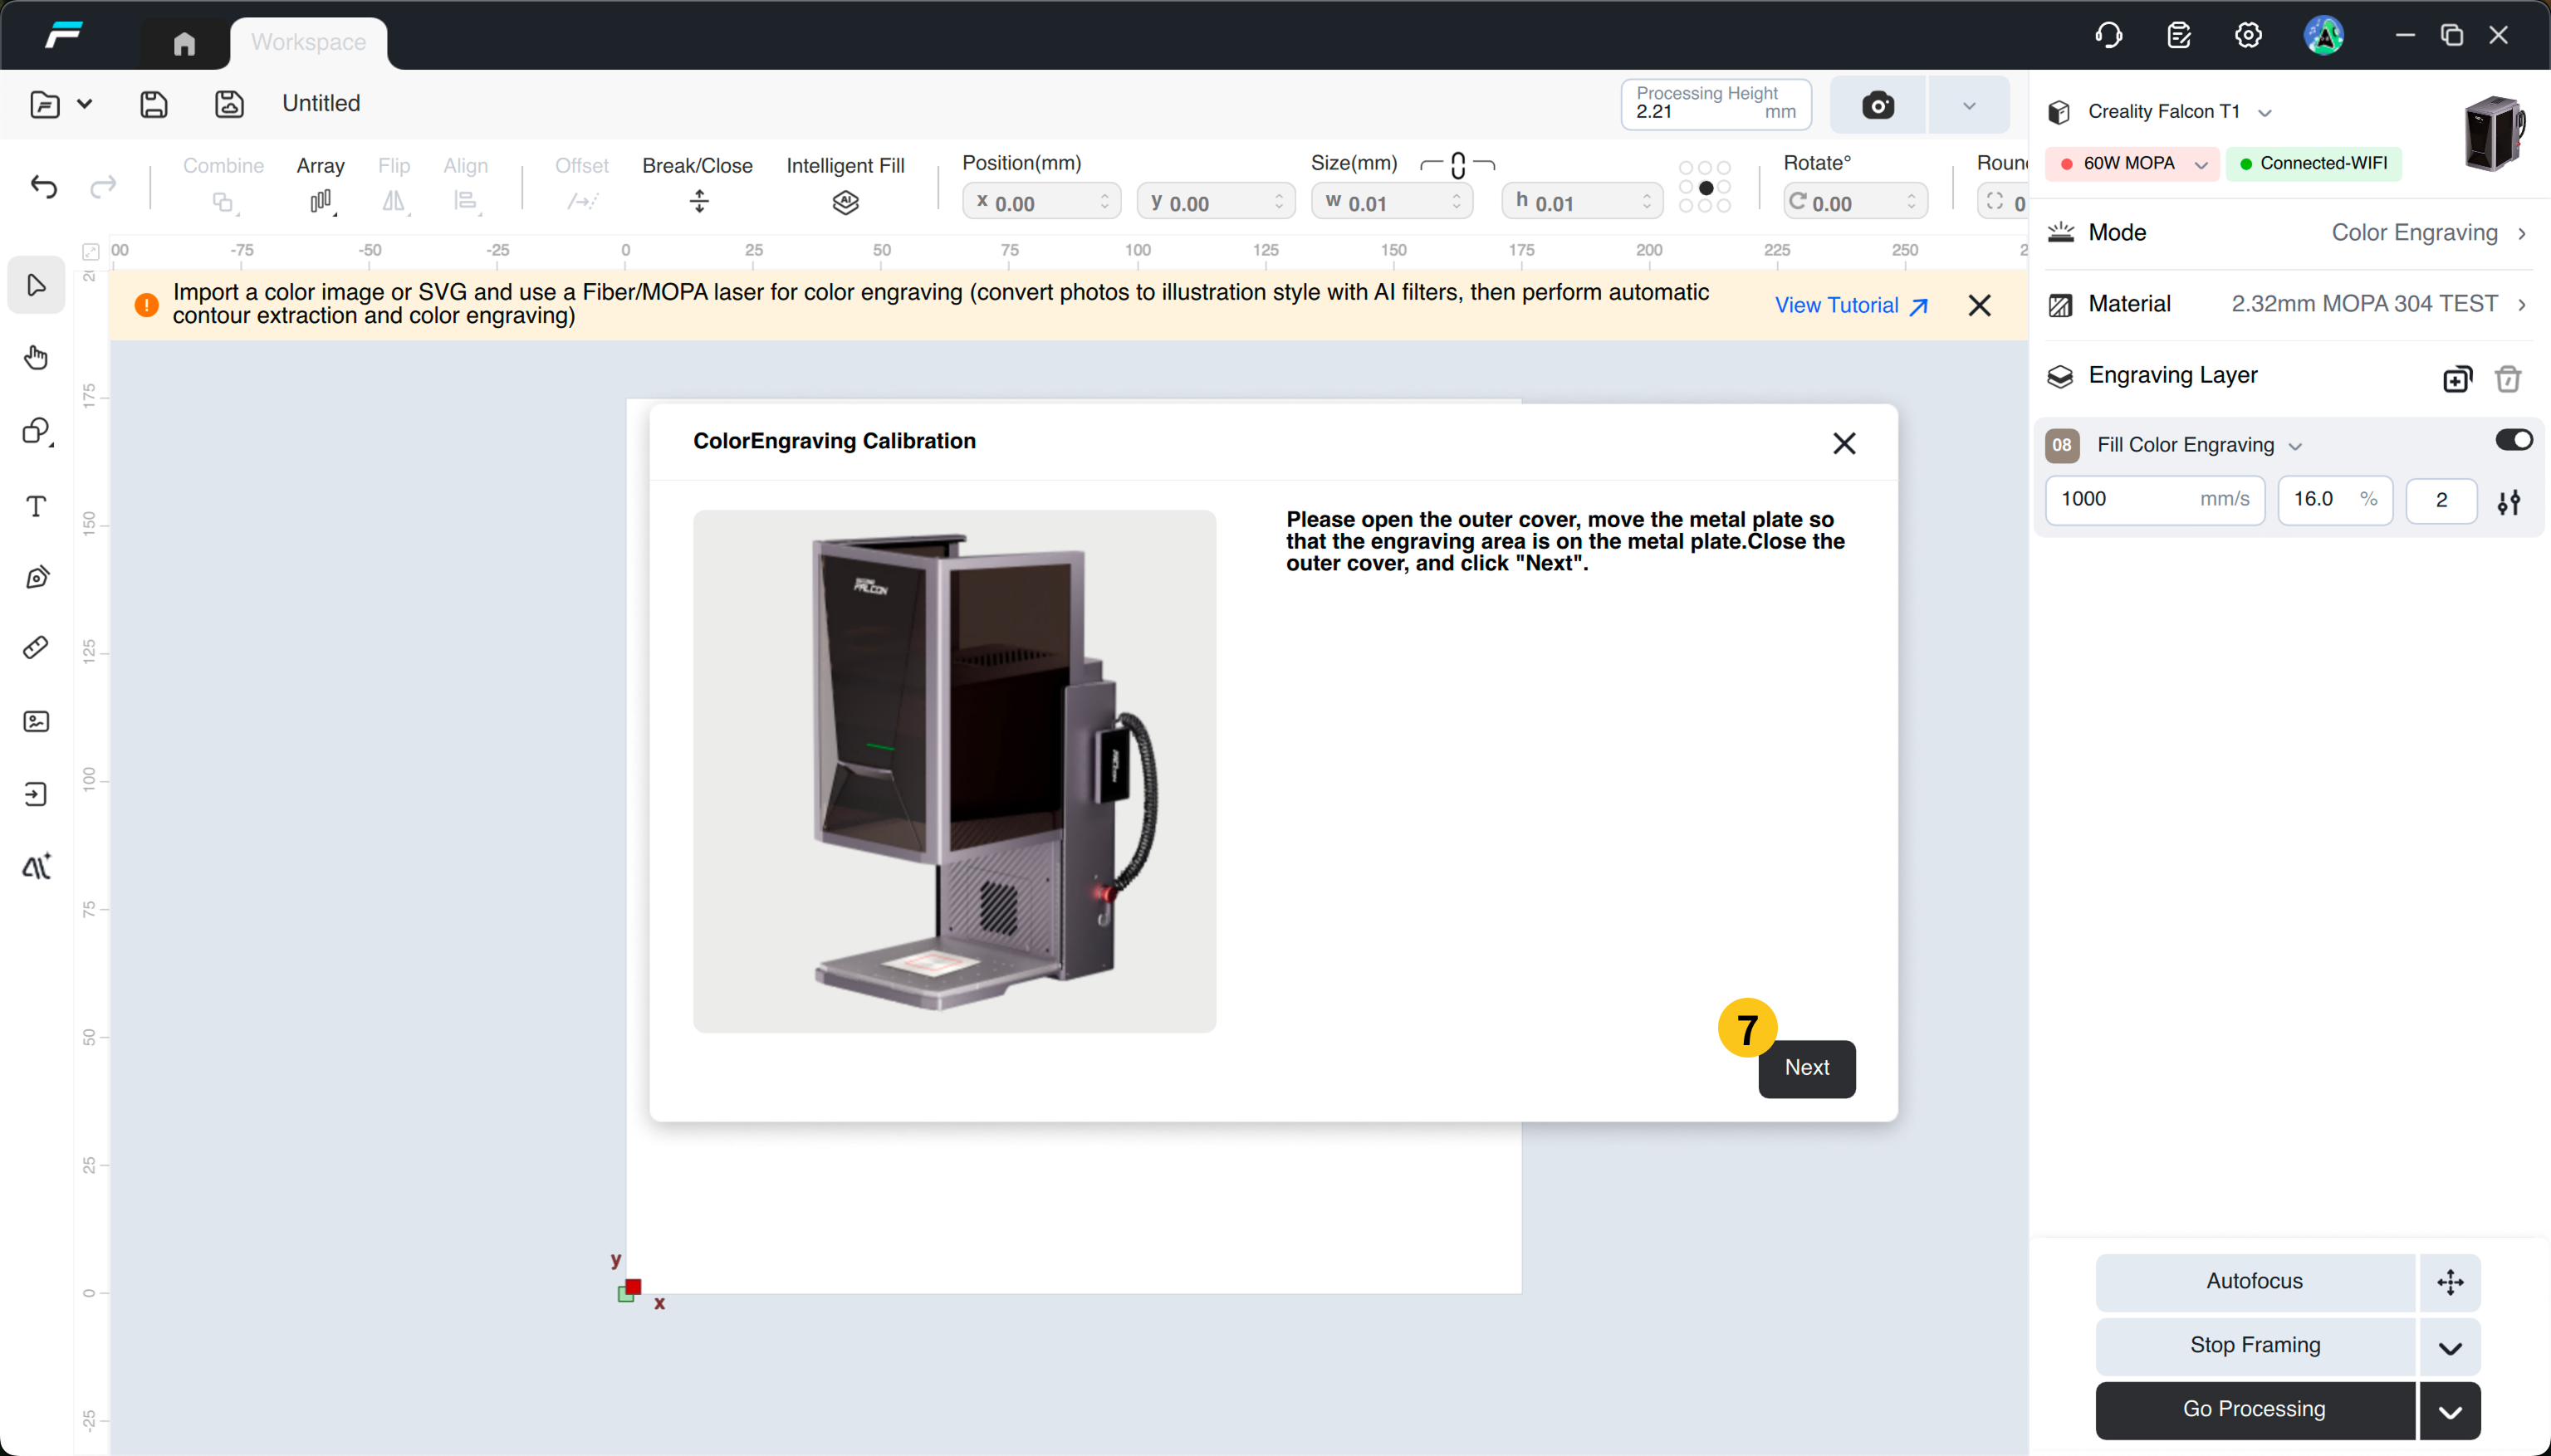The width and height of the screenshot is (2551, 1456).
Task: Select the Measure ruler tool
Action: 37,648
